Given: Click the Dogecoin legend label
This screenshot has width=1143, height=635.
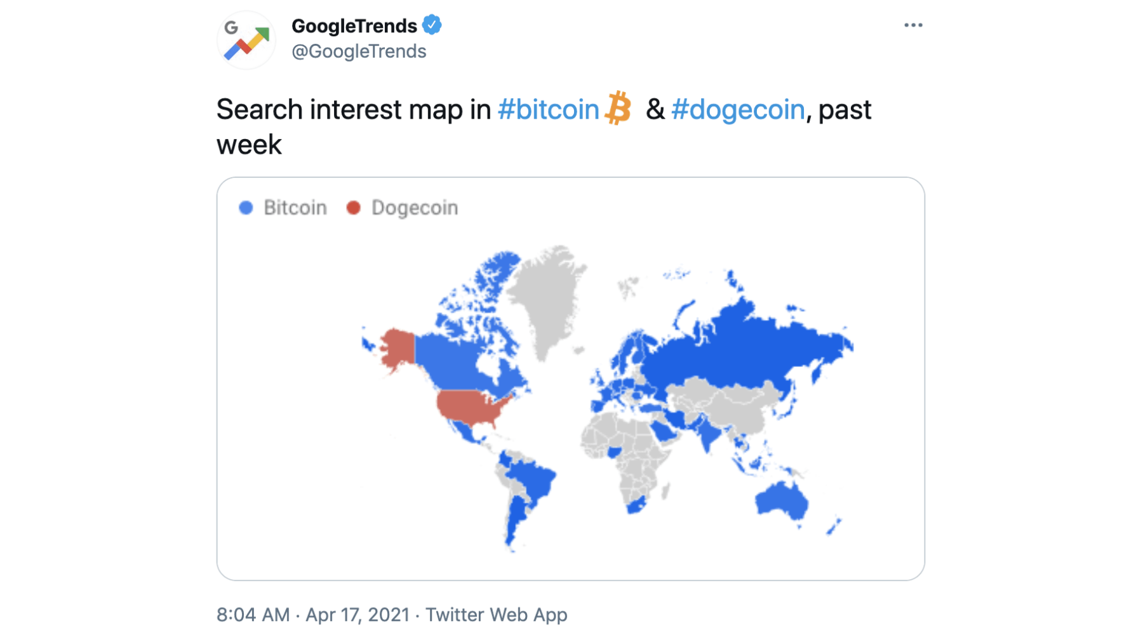Looking at the screenshot, I should [415, 208].
